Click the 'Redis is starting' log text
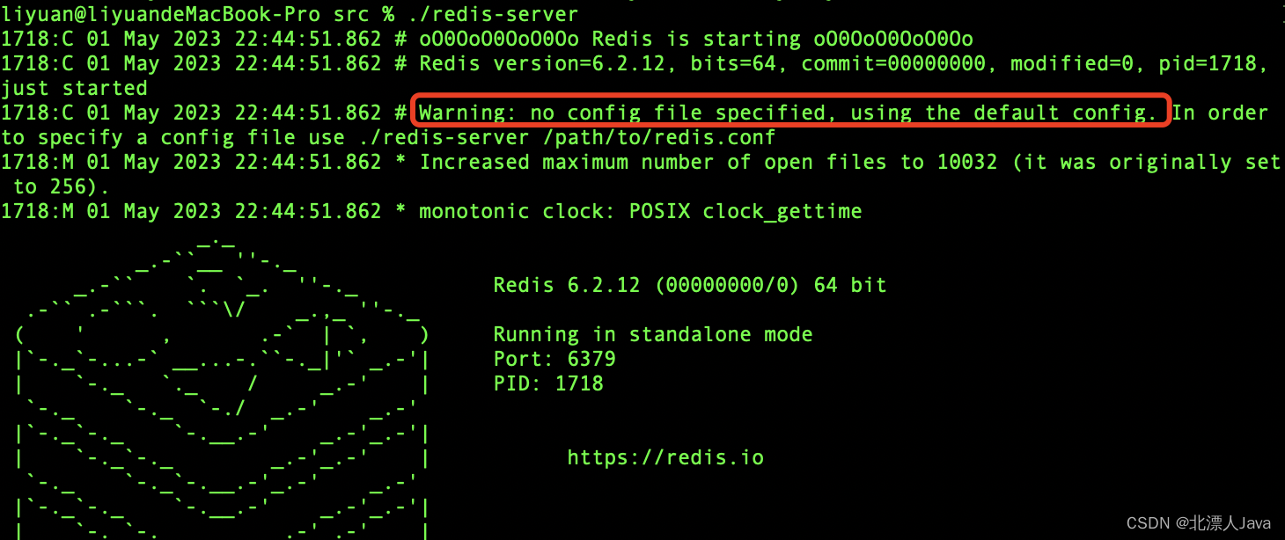The width and height of the screenshot is (1285, 540). pyautogui.click(x=696, y=39)
